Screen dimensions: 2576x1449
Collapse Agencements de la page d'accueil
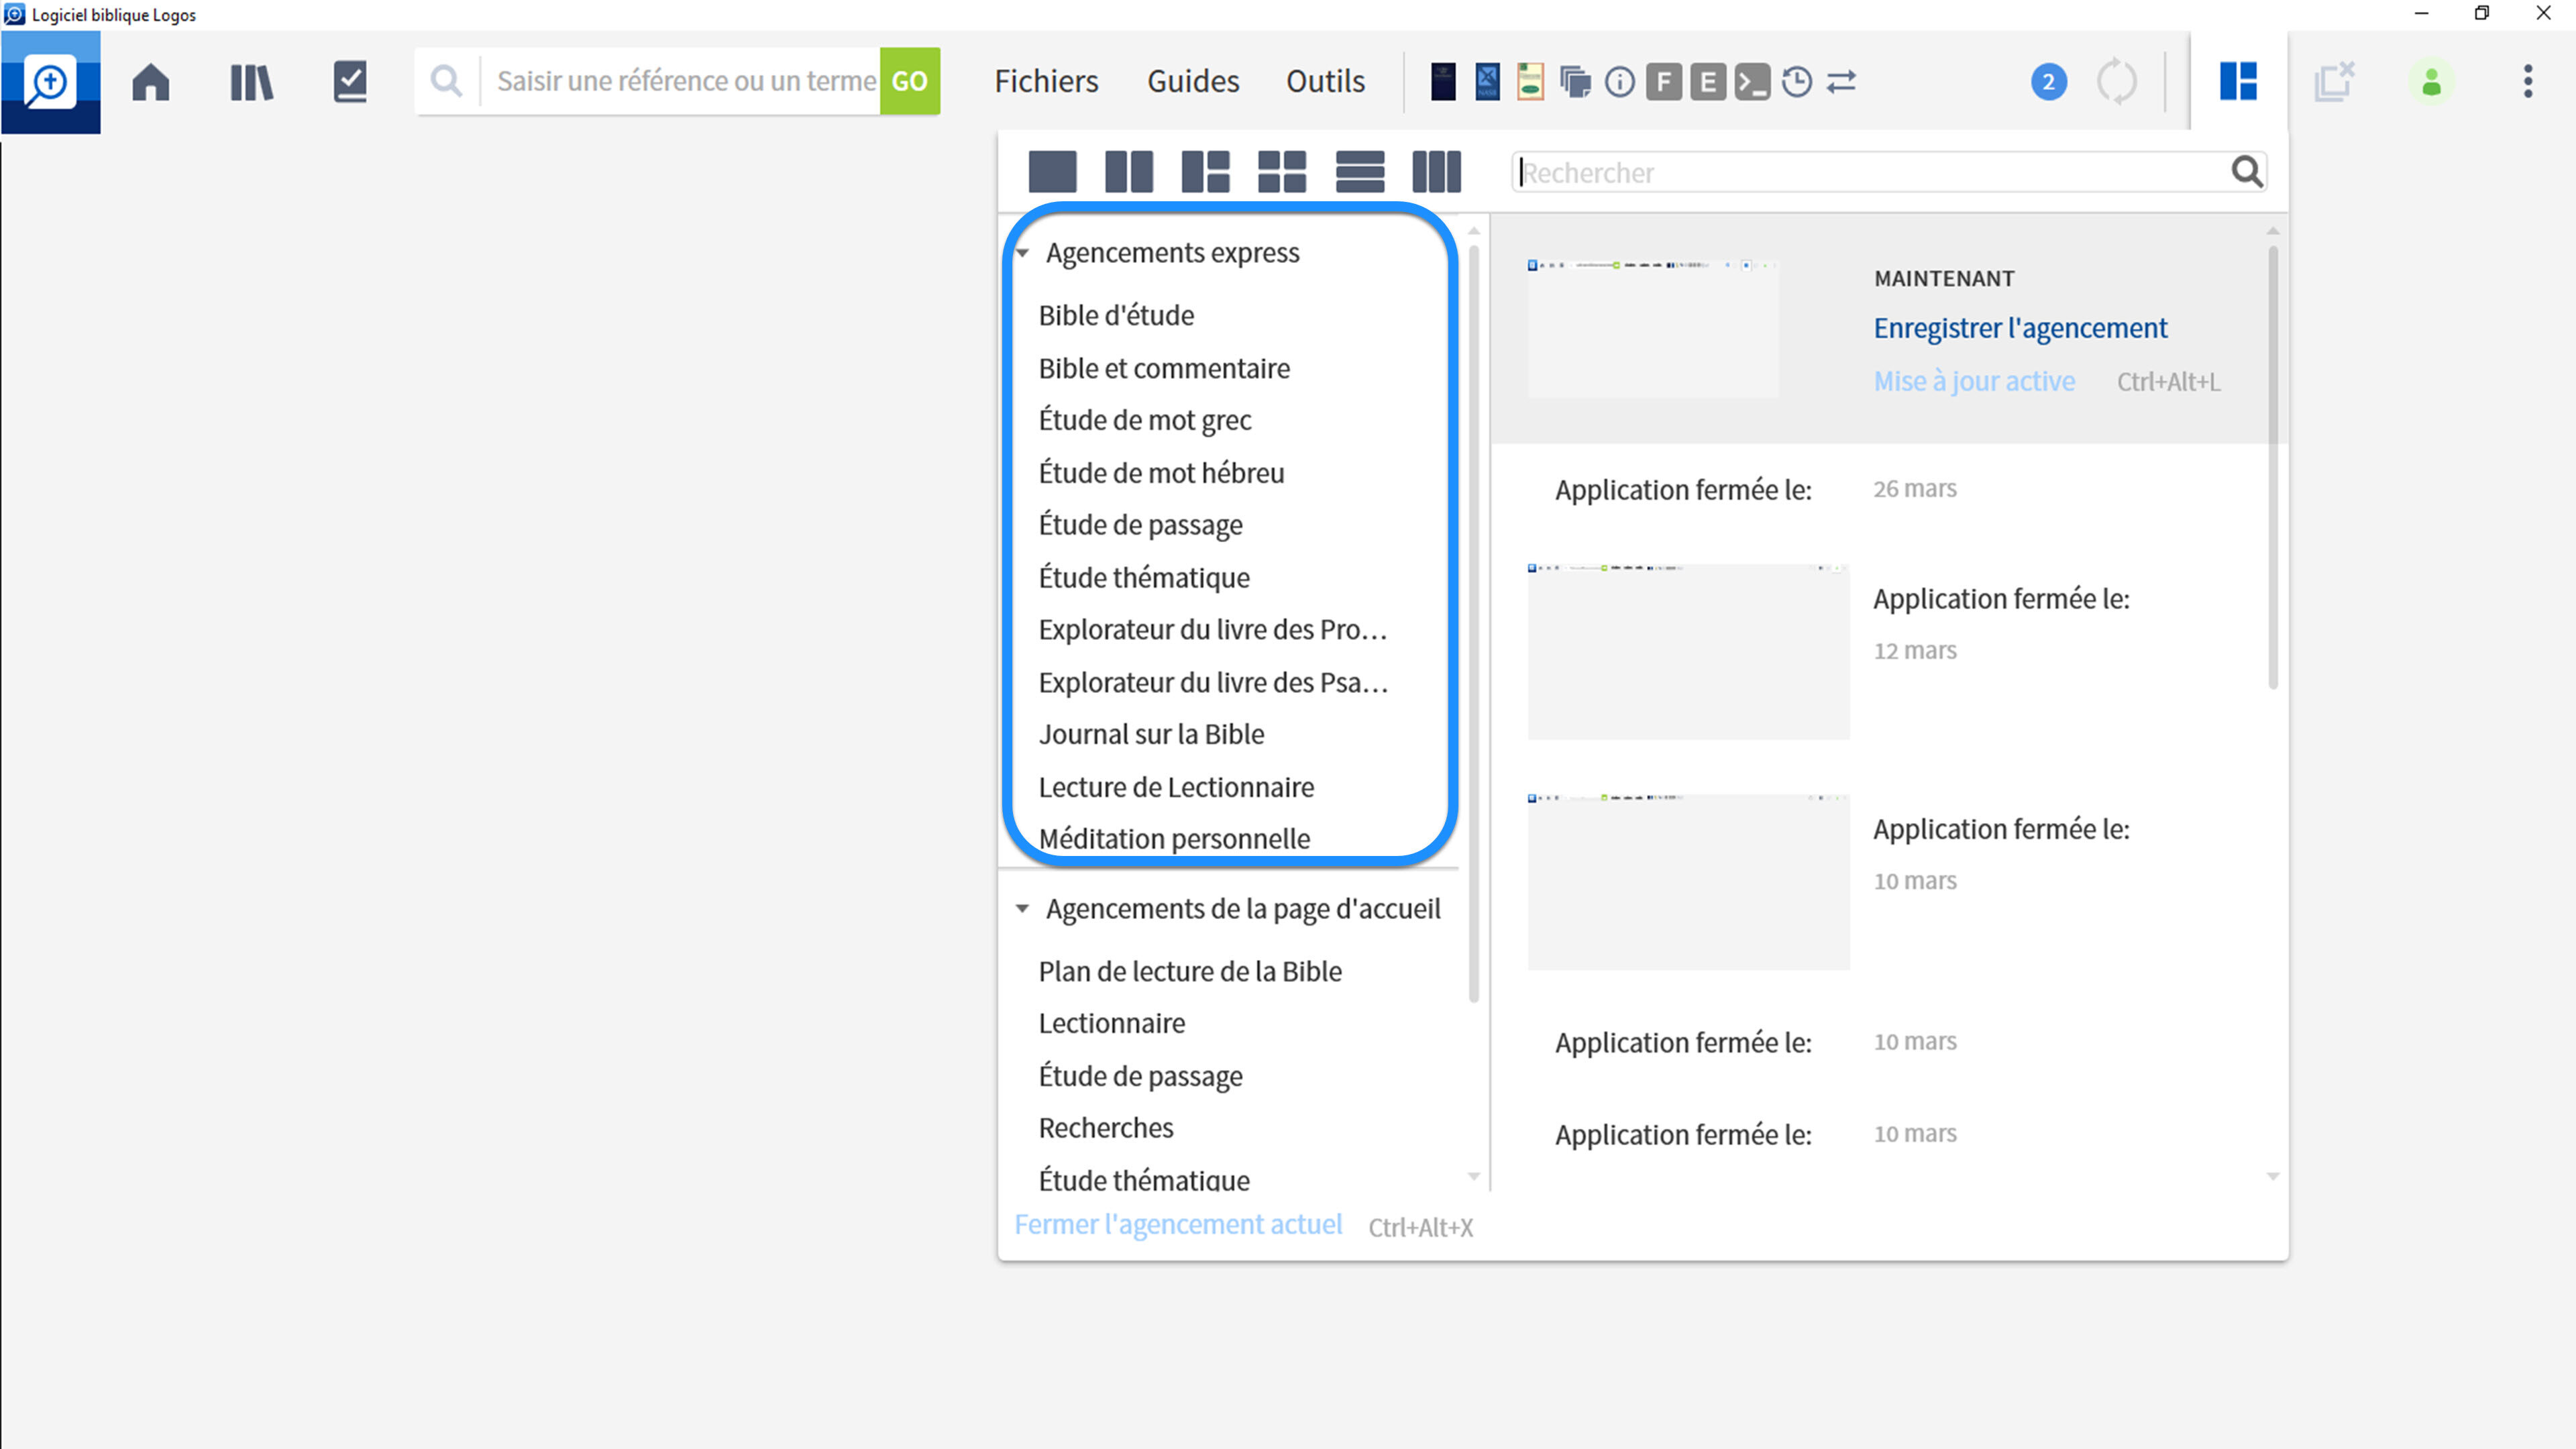1022,909
